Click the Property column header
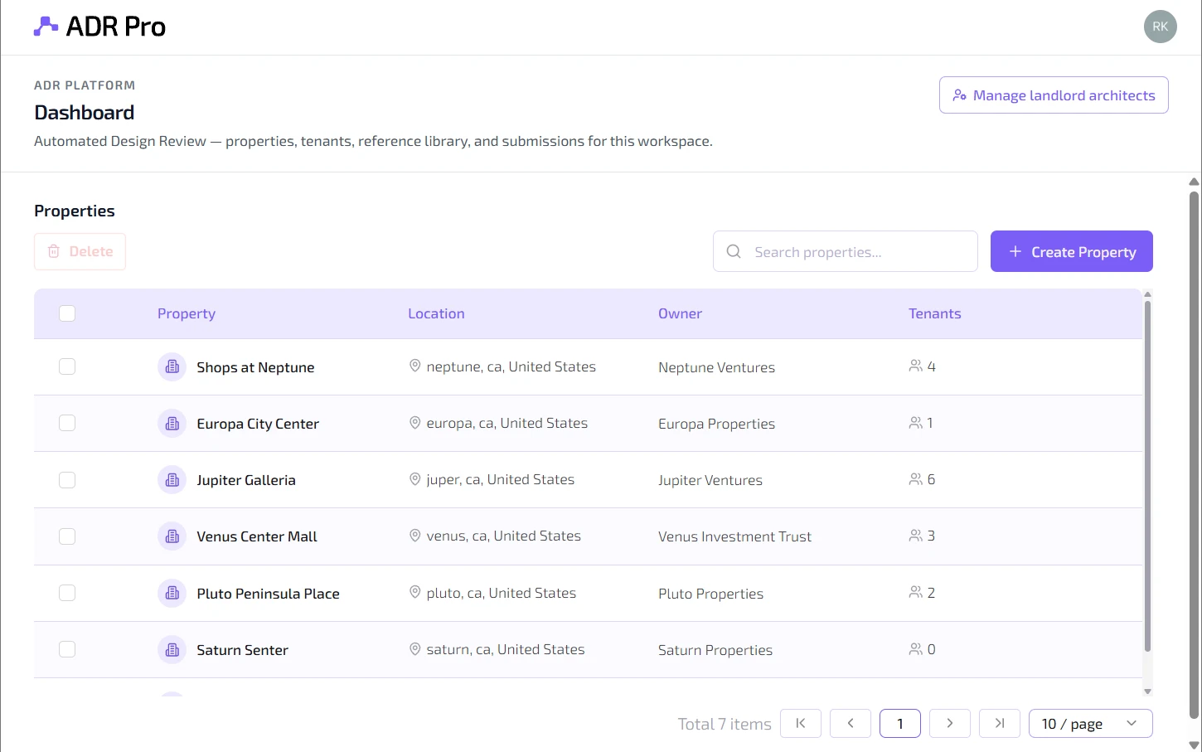Screen dimensions: 1202x752 pyautogui.click(x=187, y=313)
